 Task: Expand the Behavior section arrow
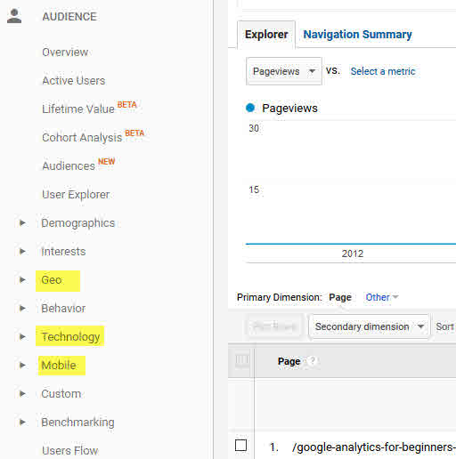pyautogui.click(x=22, y=308)
